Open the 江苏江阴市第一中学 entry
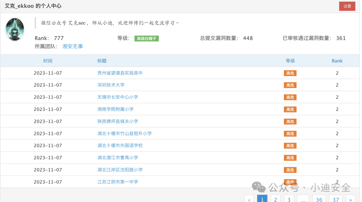Image resolution: width=362 pixels, height=202 pixels. click(118, 182)
